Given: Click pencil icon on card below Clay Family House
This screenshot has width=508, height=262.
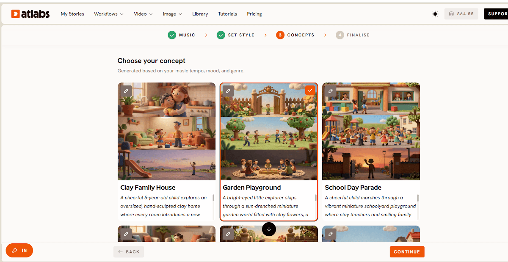Looking at the screenshot, I should (x=126, y=234).
